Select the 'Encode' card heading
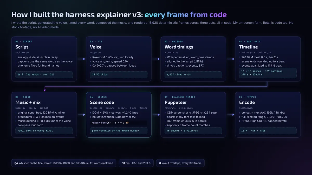 [x=247, y=102]
